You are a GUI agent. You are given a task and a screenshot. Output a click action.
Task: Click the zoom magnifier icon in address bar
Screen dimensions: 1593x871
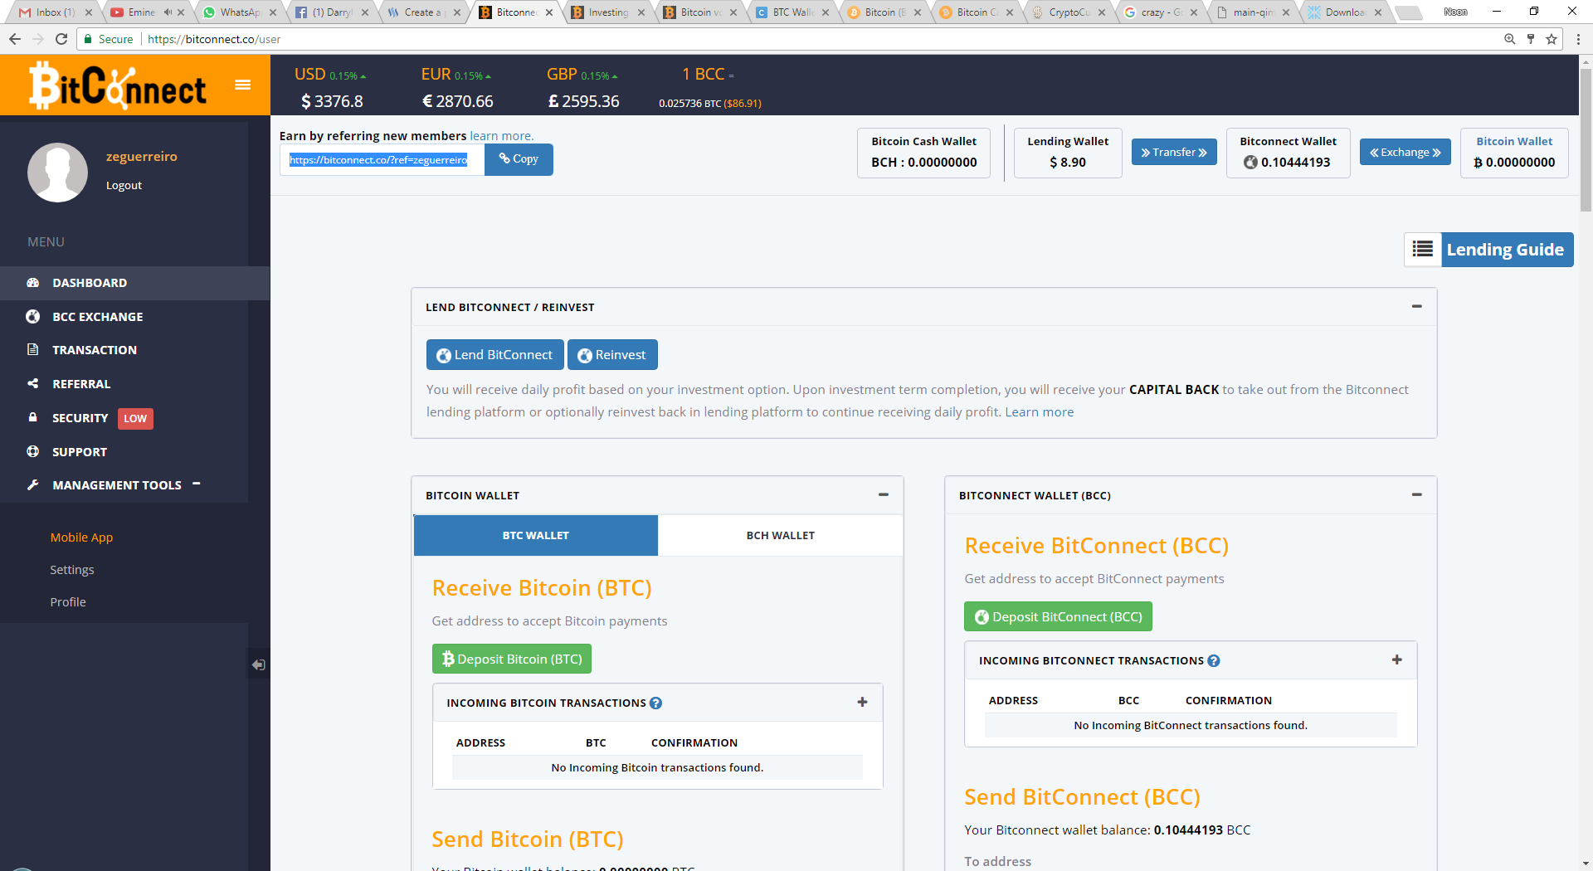coord(1509,39)
